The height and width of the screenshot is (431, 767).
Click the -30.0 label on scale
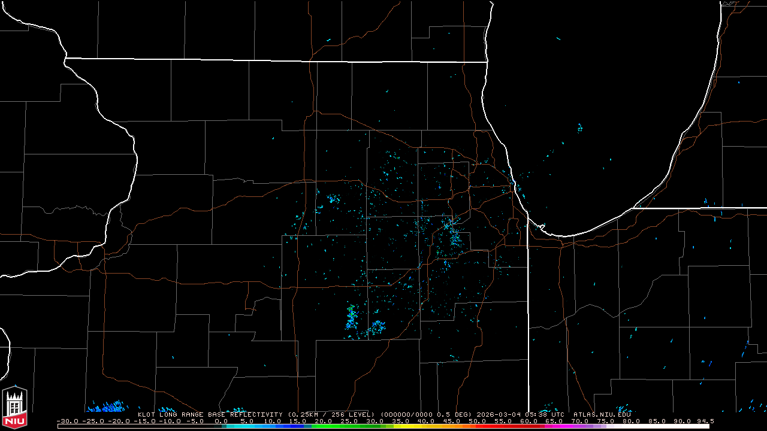pos(67,421)
